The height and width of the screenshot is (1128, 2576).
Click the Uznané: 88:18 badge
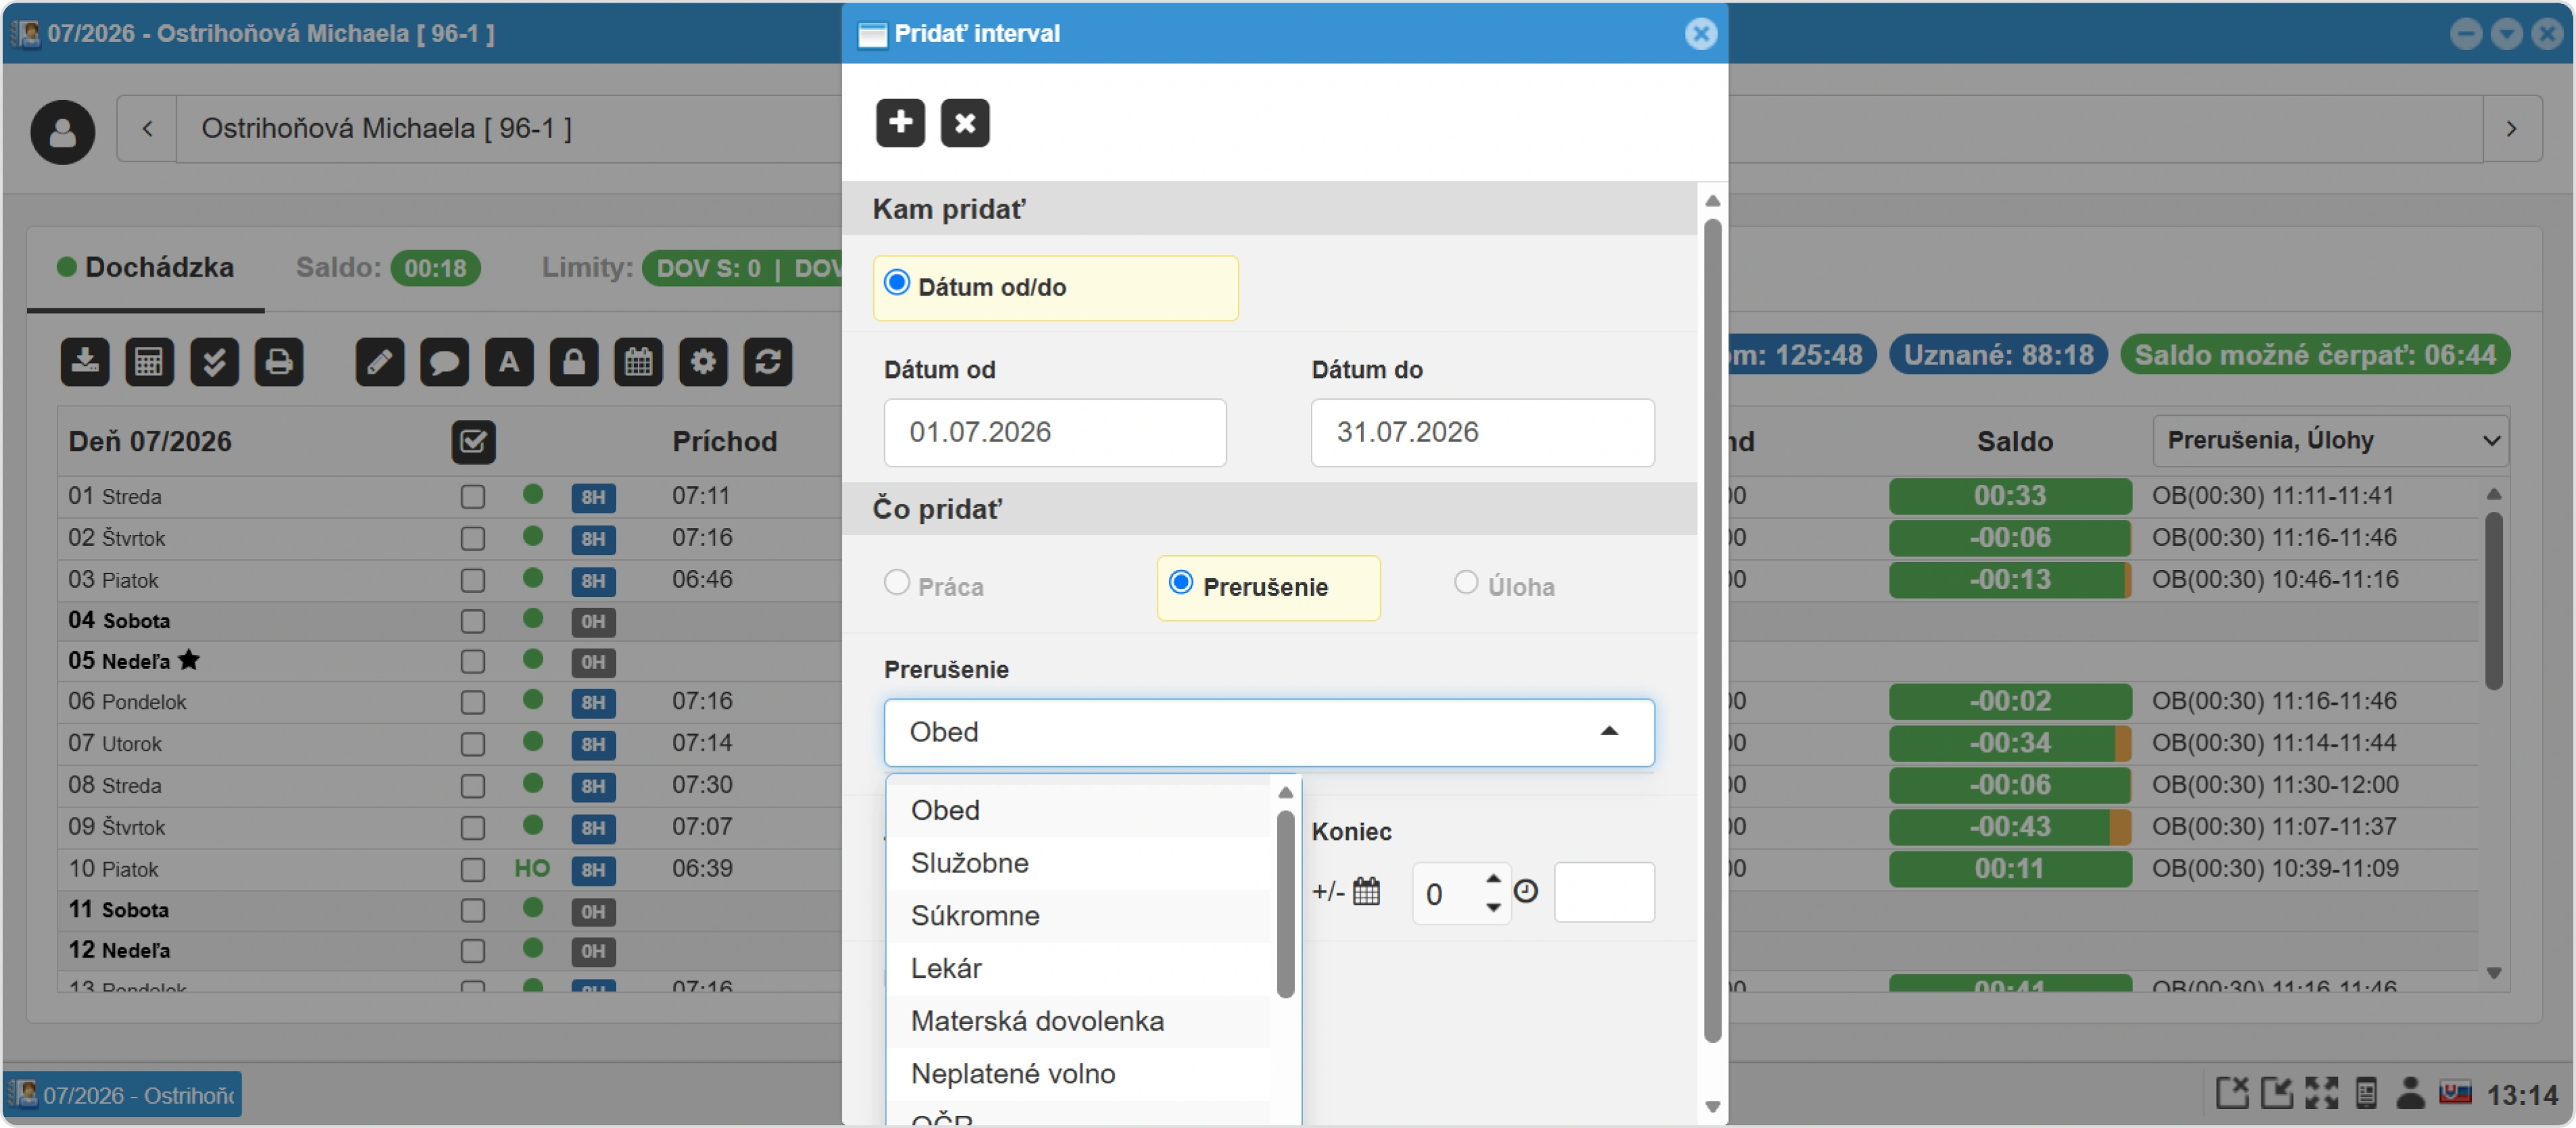[1998, 355]
